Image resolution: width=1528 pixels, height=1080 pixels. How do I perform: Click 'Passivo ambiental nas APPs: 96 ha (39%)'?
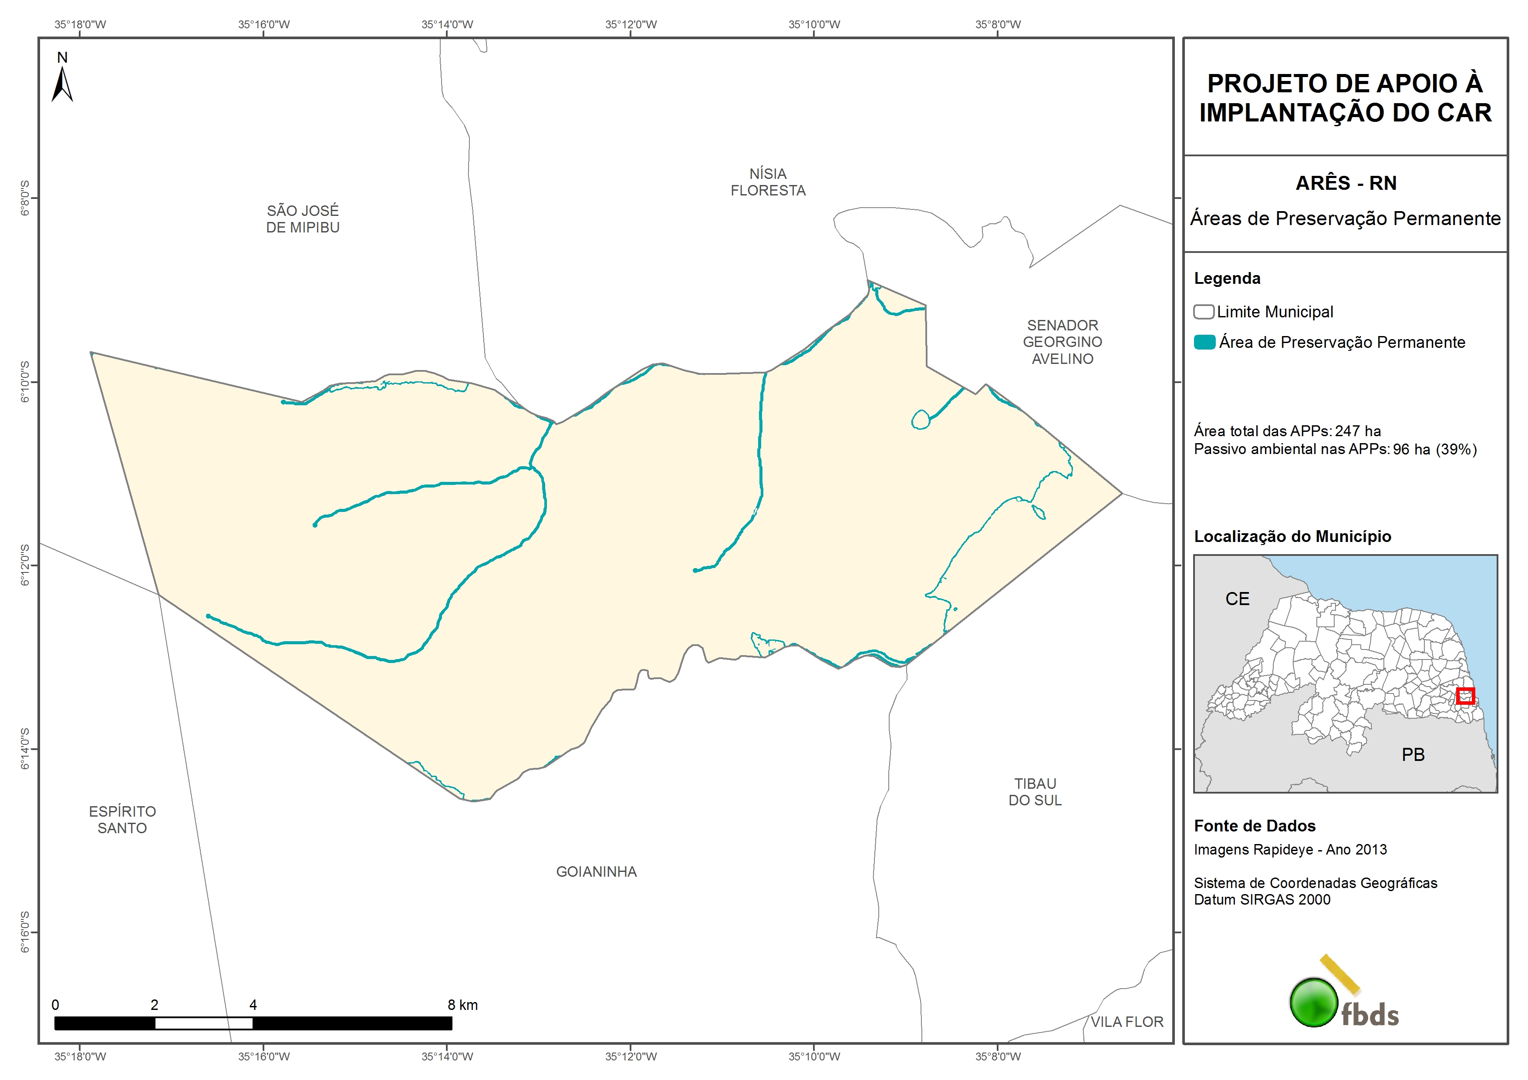coord(1335,450)
